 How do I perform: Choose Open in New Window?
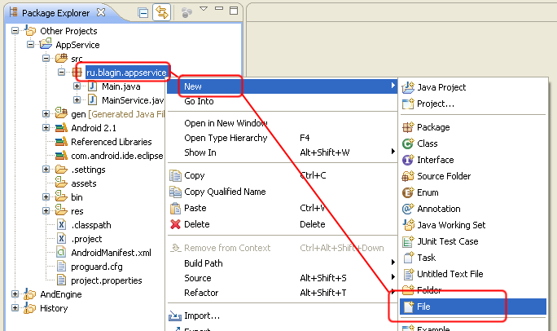(x=282, y=123)
